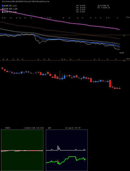Click the ADX '(14 day) 0, +59, -59' values
Viewport: 130px width, 171px height.
(x=73, y=128)
